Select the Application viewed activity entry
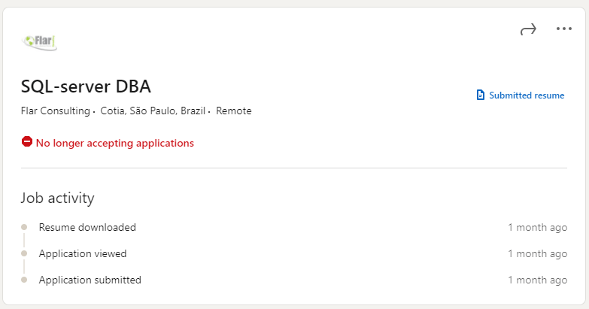 click(x=83, y=253)
